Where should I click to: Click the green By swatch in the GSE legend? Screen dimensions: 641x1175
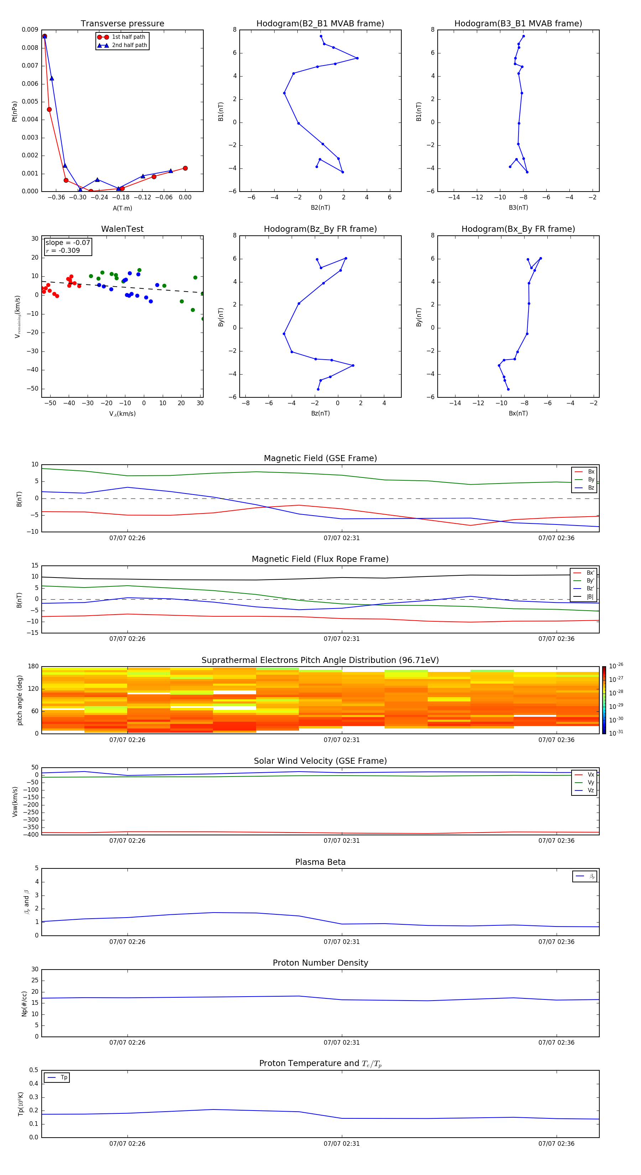coord(579,479)
